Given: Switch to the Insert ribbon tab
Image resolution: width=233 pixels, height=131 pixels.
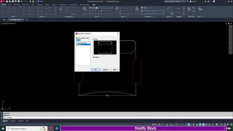Looking at the screenshot, I should point(10,5).
